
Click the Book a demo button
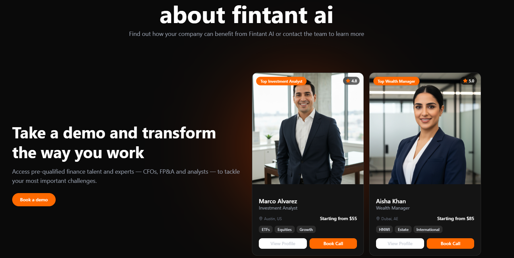pyautogui.click(x=34, y=200)
